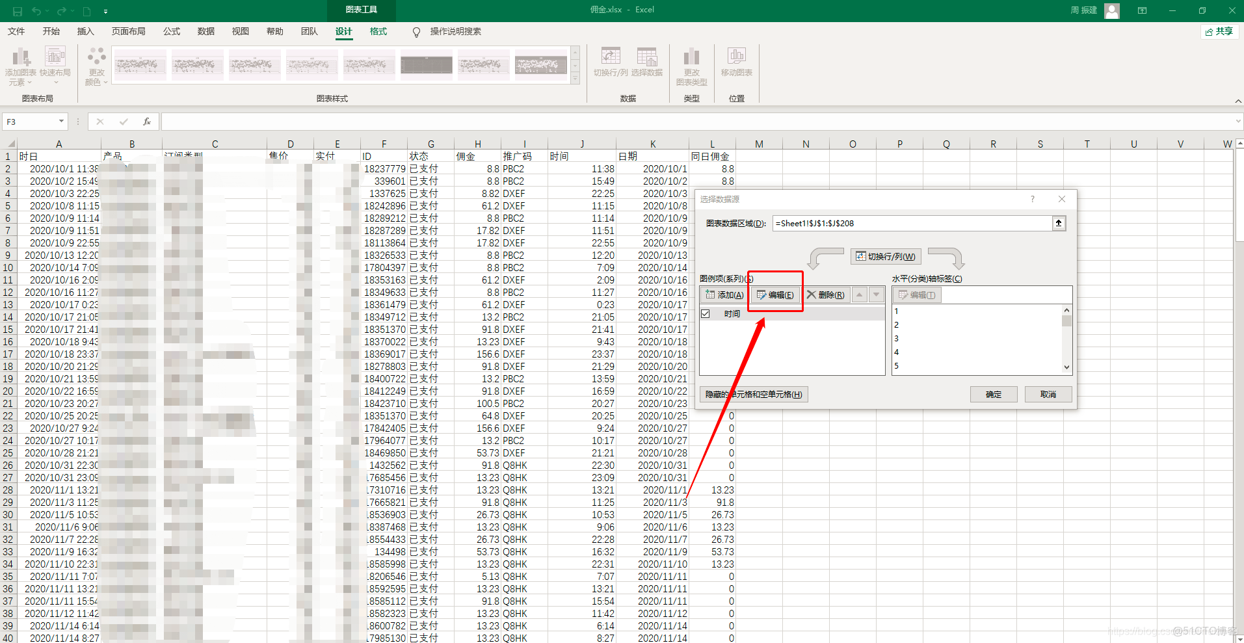Viewport: 1244px width, 643px height.
Task: Click the New document icon in title bar
Action: [86, 11]
